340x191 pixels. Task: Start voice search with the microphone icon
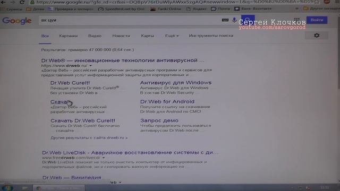(x=234, y=20)
